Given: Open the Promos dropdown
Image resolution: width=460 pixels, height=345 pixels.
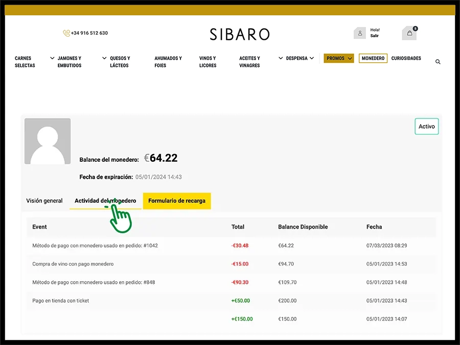Looking at the screenshot, I should point(339,58).
